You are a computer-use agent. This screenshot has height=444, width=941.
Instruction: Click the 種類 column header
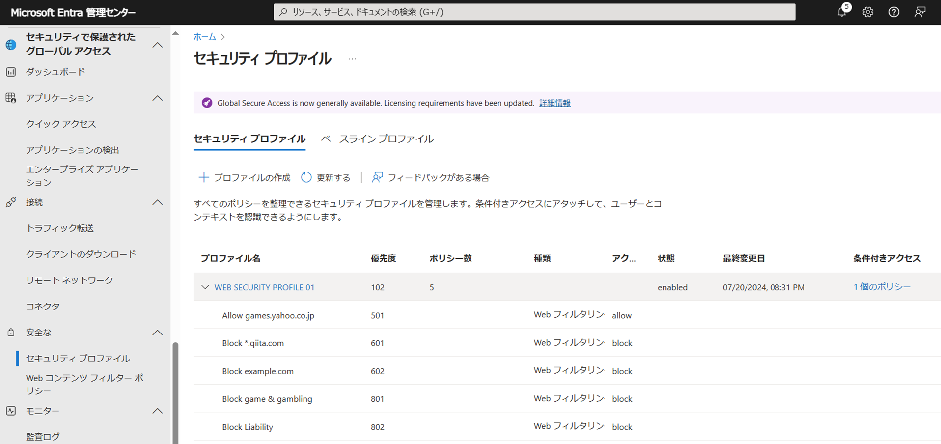click(x=542, y=258)
